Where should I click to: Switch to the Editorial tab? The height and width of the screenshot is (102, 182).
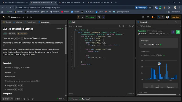click(x=7, y=22)
